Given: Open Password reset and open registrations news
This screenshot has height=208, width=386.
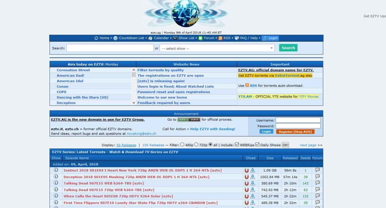Looking at the screenshot, I should pyautogui.click(x=174, y=92).
